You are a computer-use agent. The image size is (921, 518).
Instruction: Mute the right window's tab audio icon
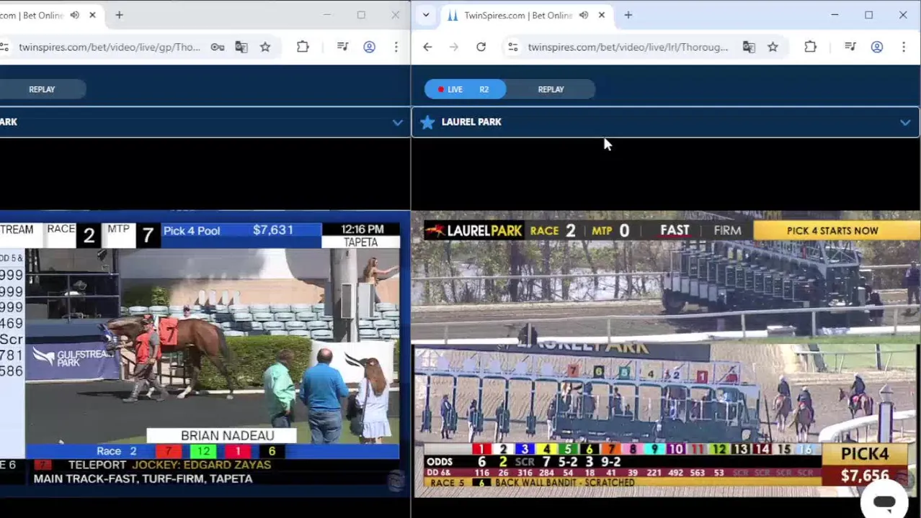(584, 15)
